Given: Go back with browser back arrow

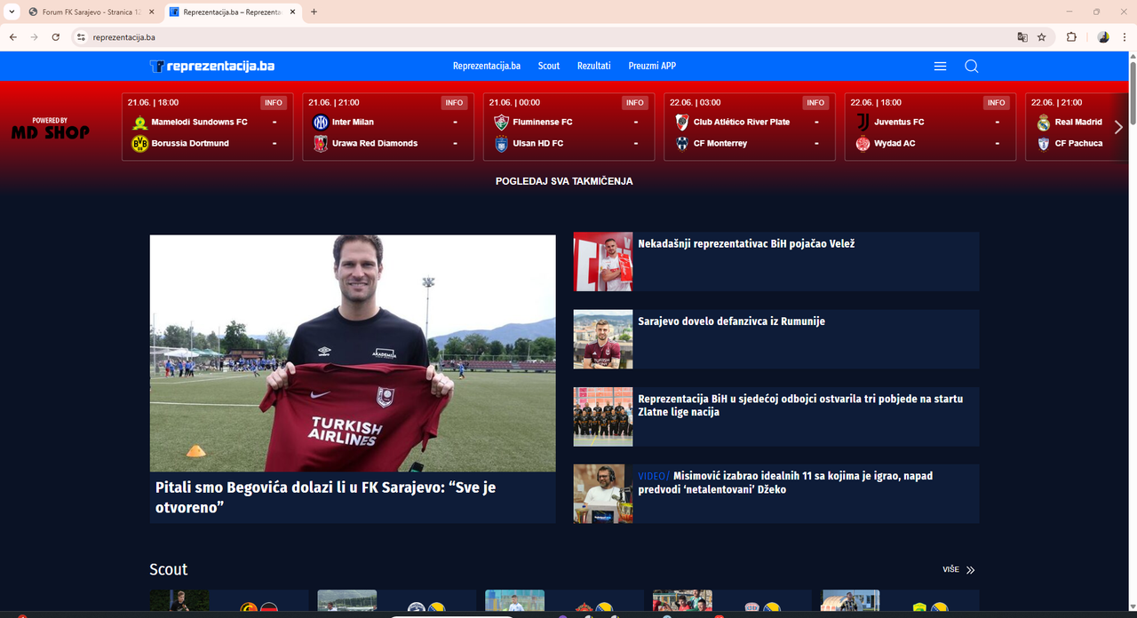Looking at the screenshot, I should (x=12, y=37).
